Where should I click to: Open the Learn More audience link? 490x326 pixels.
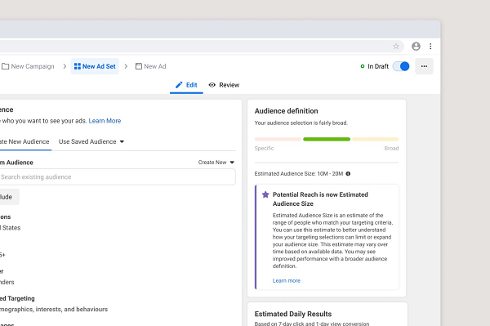click(105, 121)
